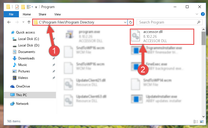This screenshot has width=208, height=128.
Task: Open Local Disk (D:) in sidebar
Action: [x=29, y=45]
